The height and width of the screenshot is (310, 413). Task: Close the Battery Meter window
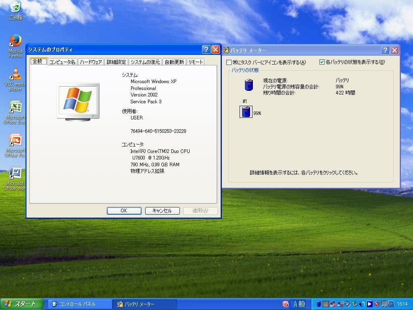pos(394,50)
